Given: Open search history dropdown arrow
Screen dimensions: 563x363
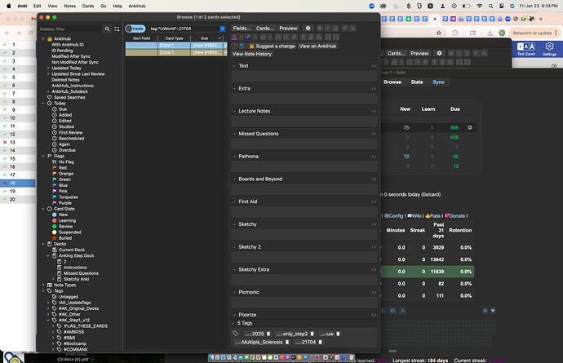Looking at the screenshot, I should (x=222, y=29).
